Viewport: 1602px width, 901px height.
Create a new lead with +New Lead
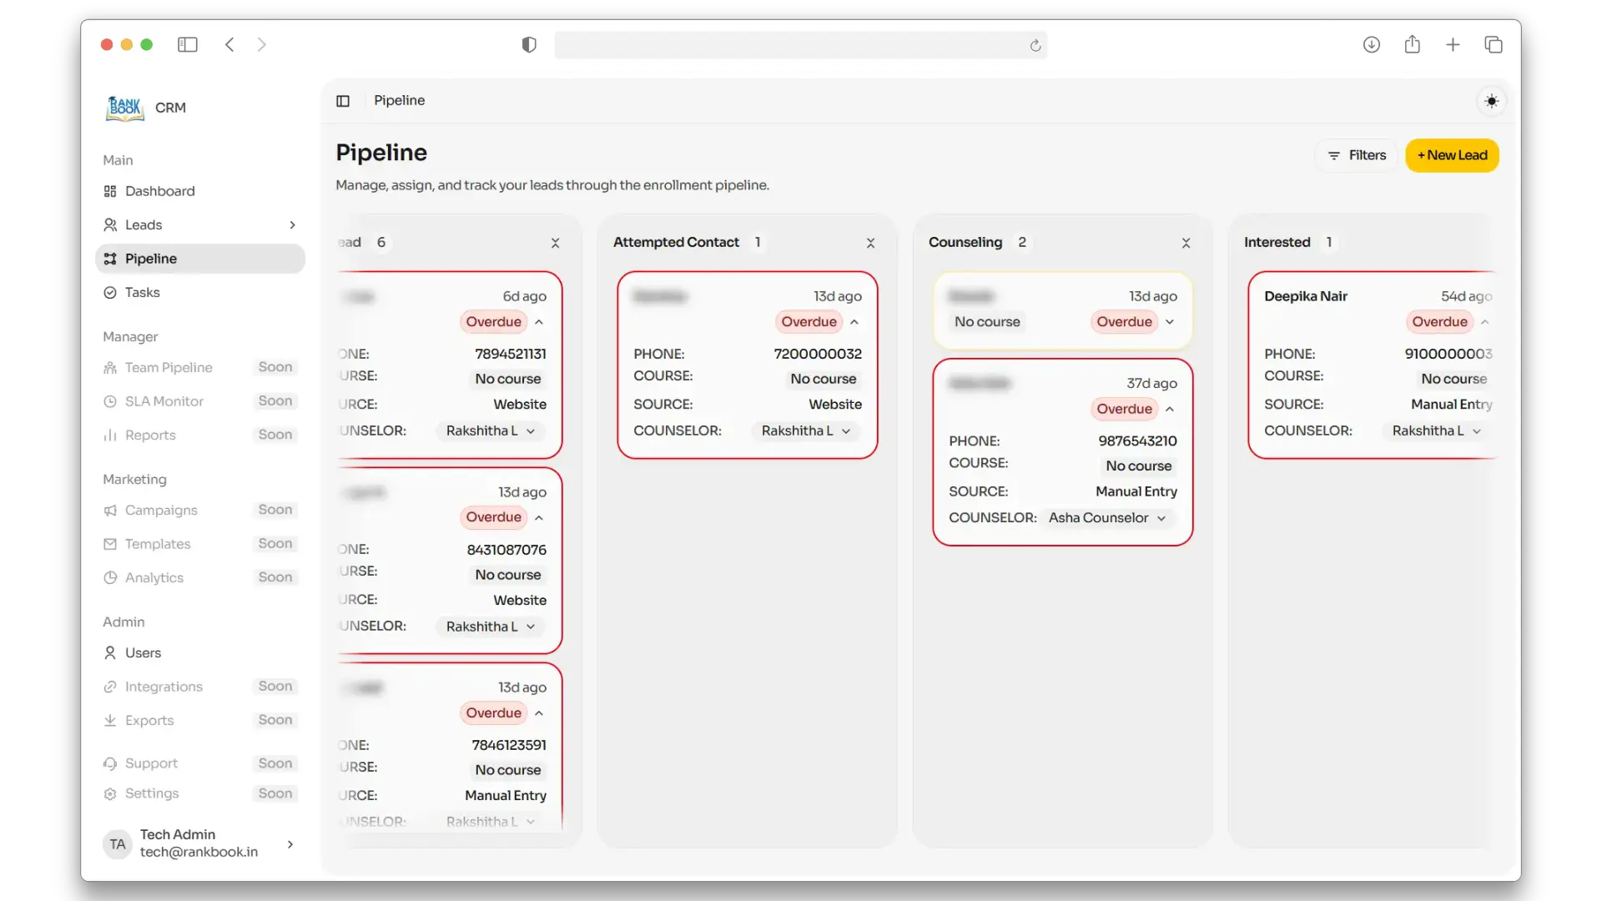click(x=1452, y=155)
